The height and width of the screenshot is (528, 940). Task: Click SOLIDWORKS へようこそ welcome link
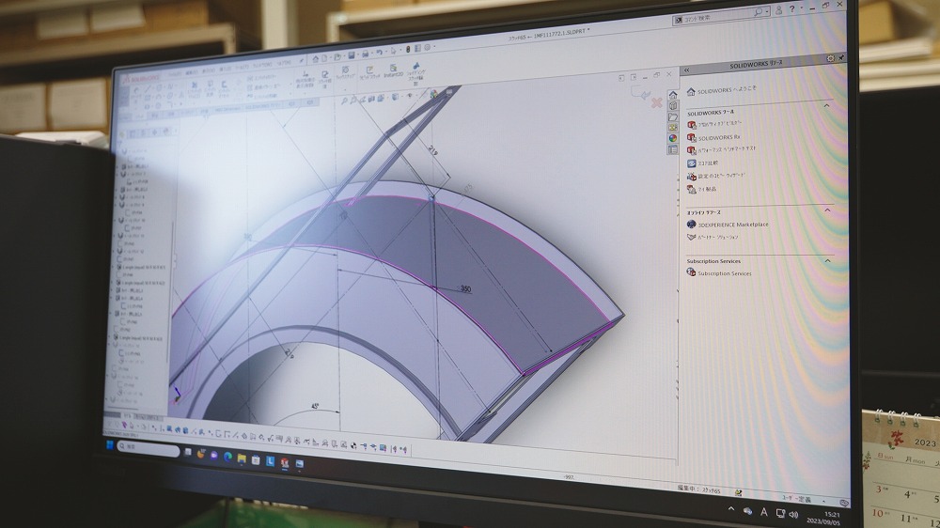(721, 90)
